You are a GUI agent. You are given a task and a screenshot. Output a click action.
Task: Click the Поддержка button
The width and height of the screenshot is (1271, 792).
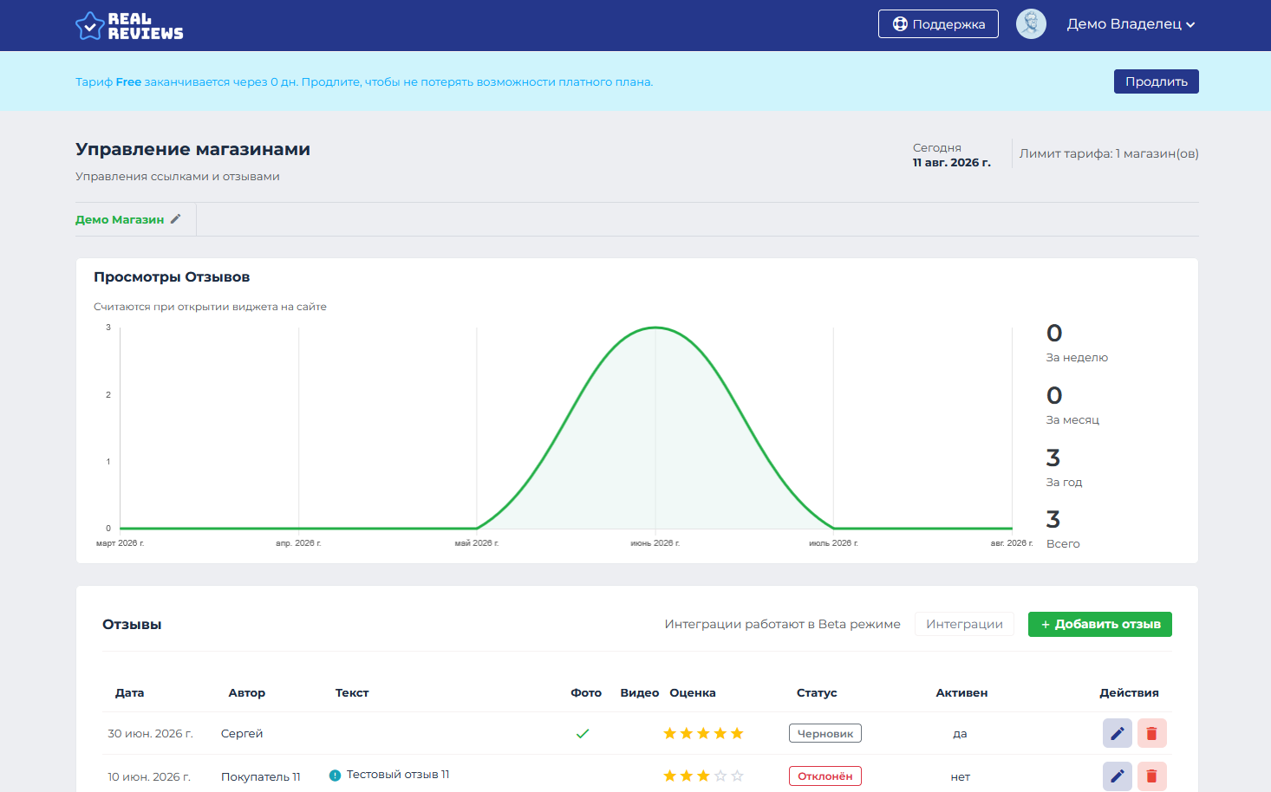[938, 24]
